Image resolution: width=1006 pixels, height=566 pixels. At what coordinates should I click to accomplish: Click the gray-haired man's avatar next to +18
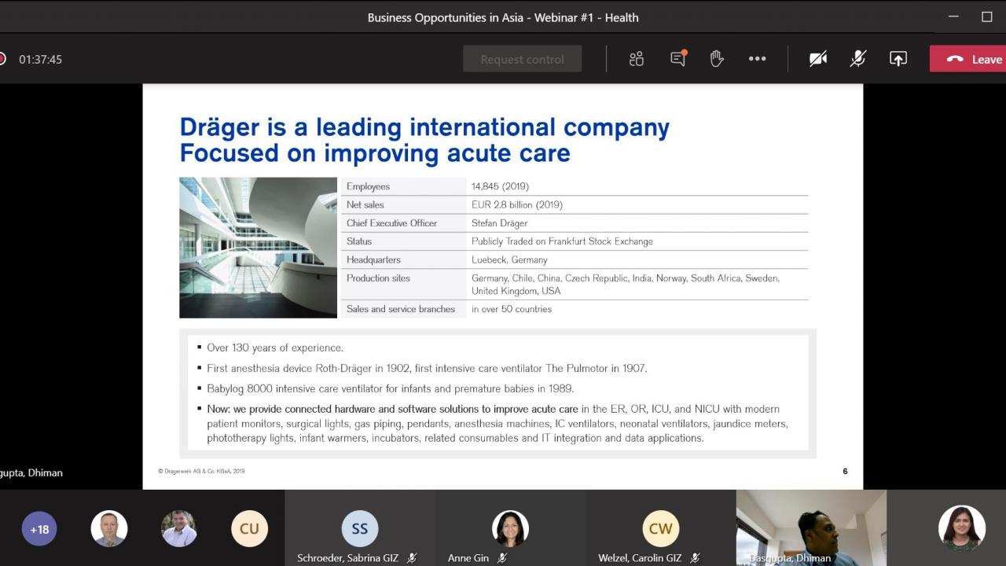(x=109, y=529)
